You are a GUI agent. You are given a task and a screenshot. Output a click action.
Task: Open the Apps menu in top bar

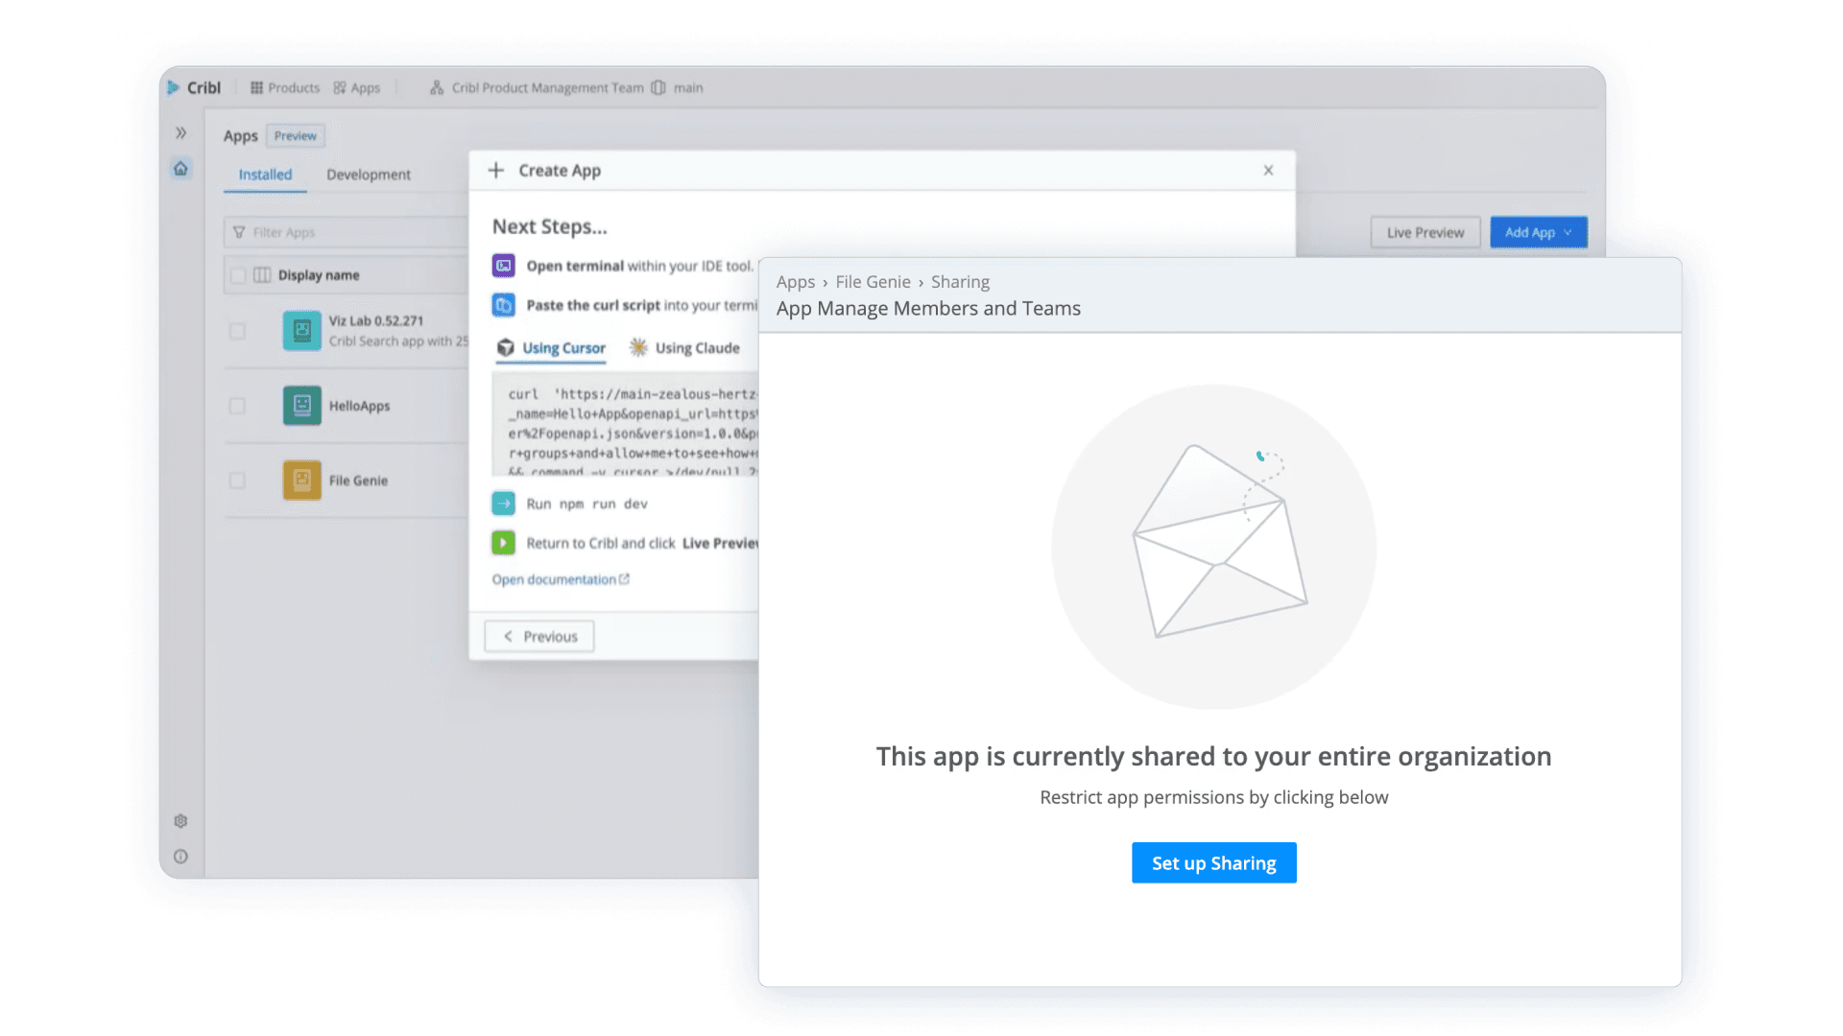tap(357, 87)
